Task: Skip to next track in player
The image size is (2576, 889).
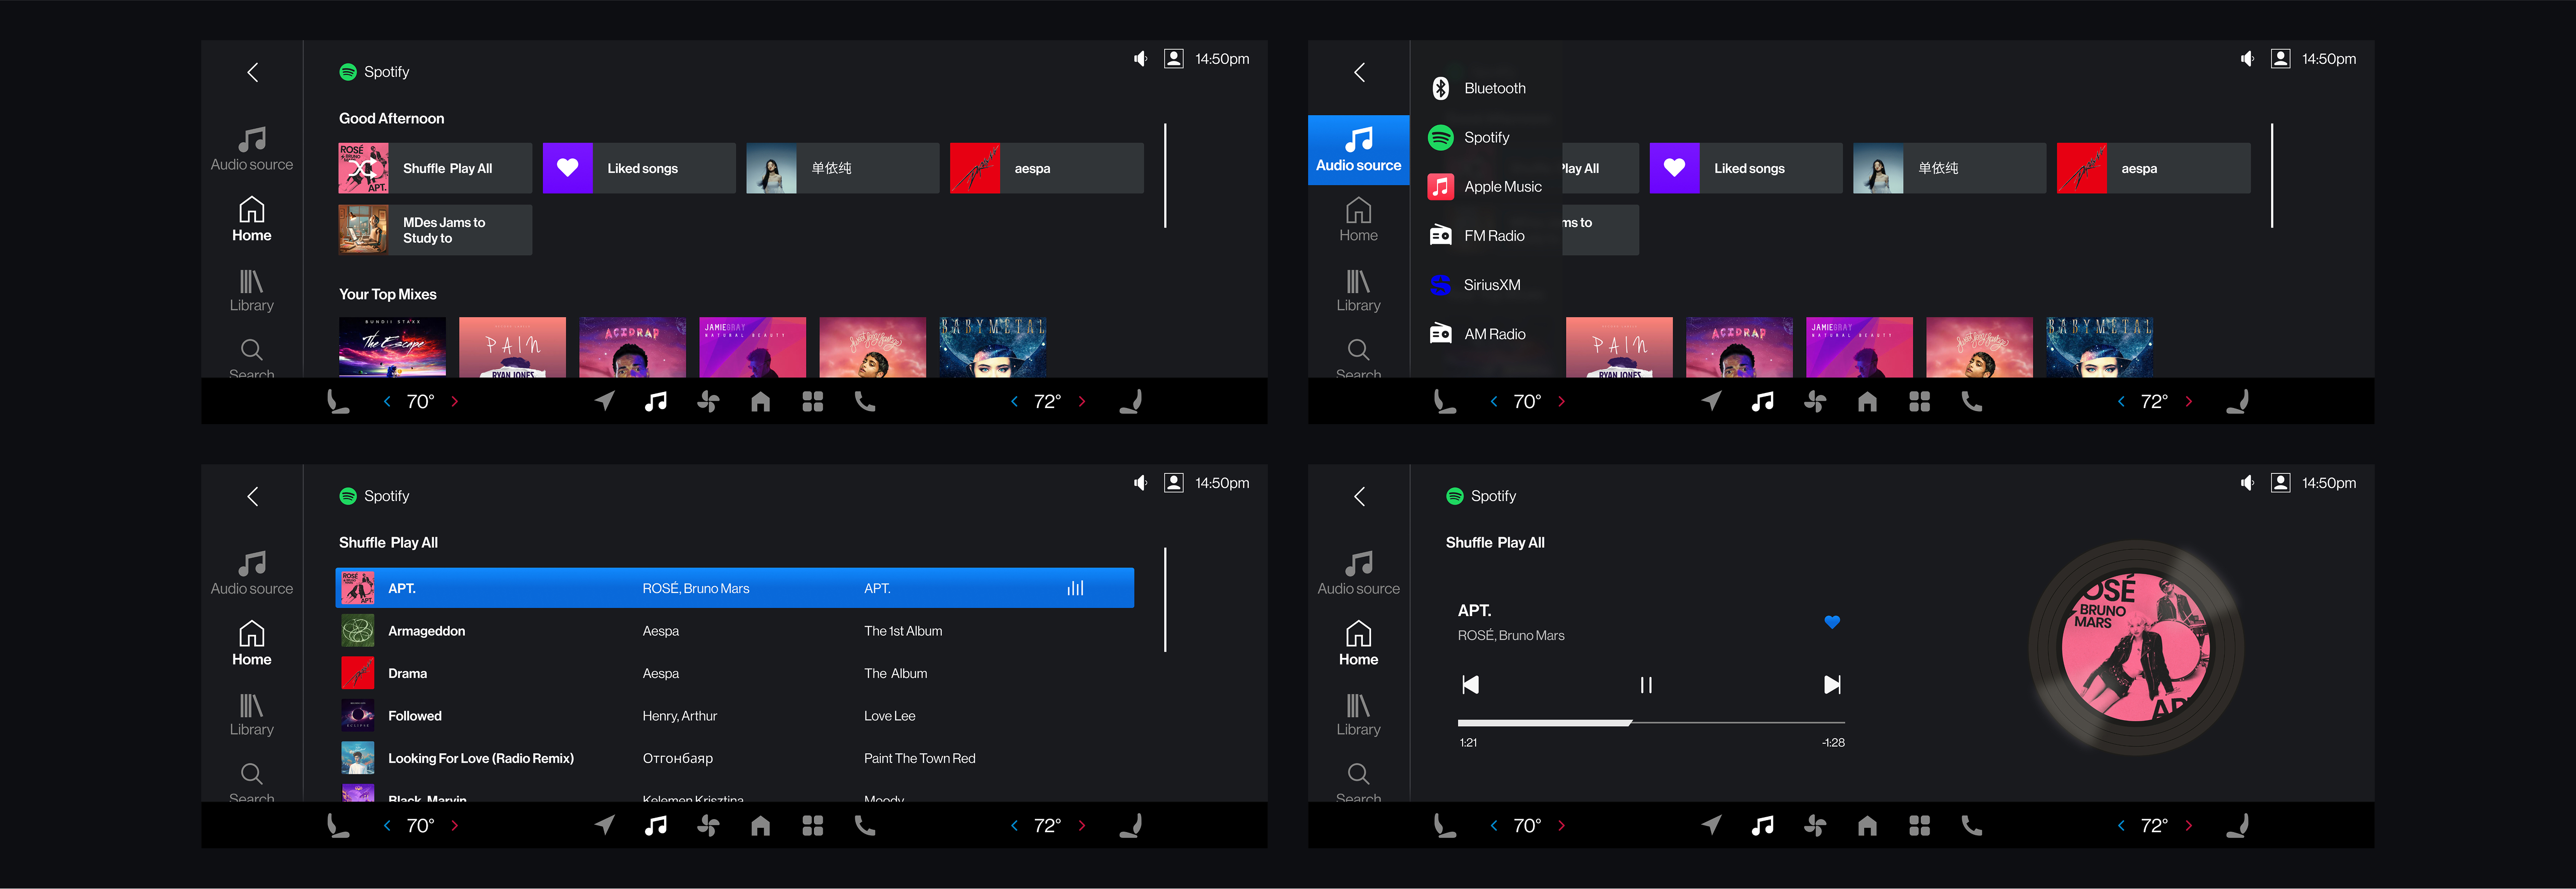Action: (1831, 685)
